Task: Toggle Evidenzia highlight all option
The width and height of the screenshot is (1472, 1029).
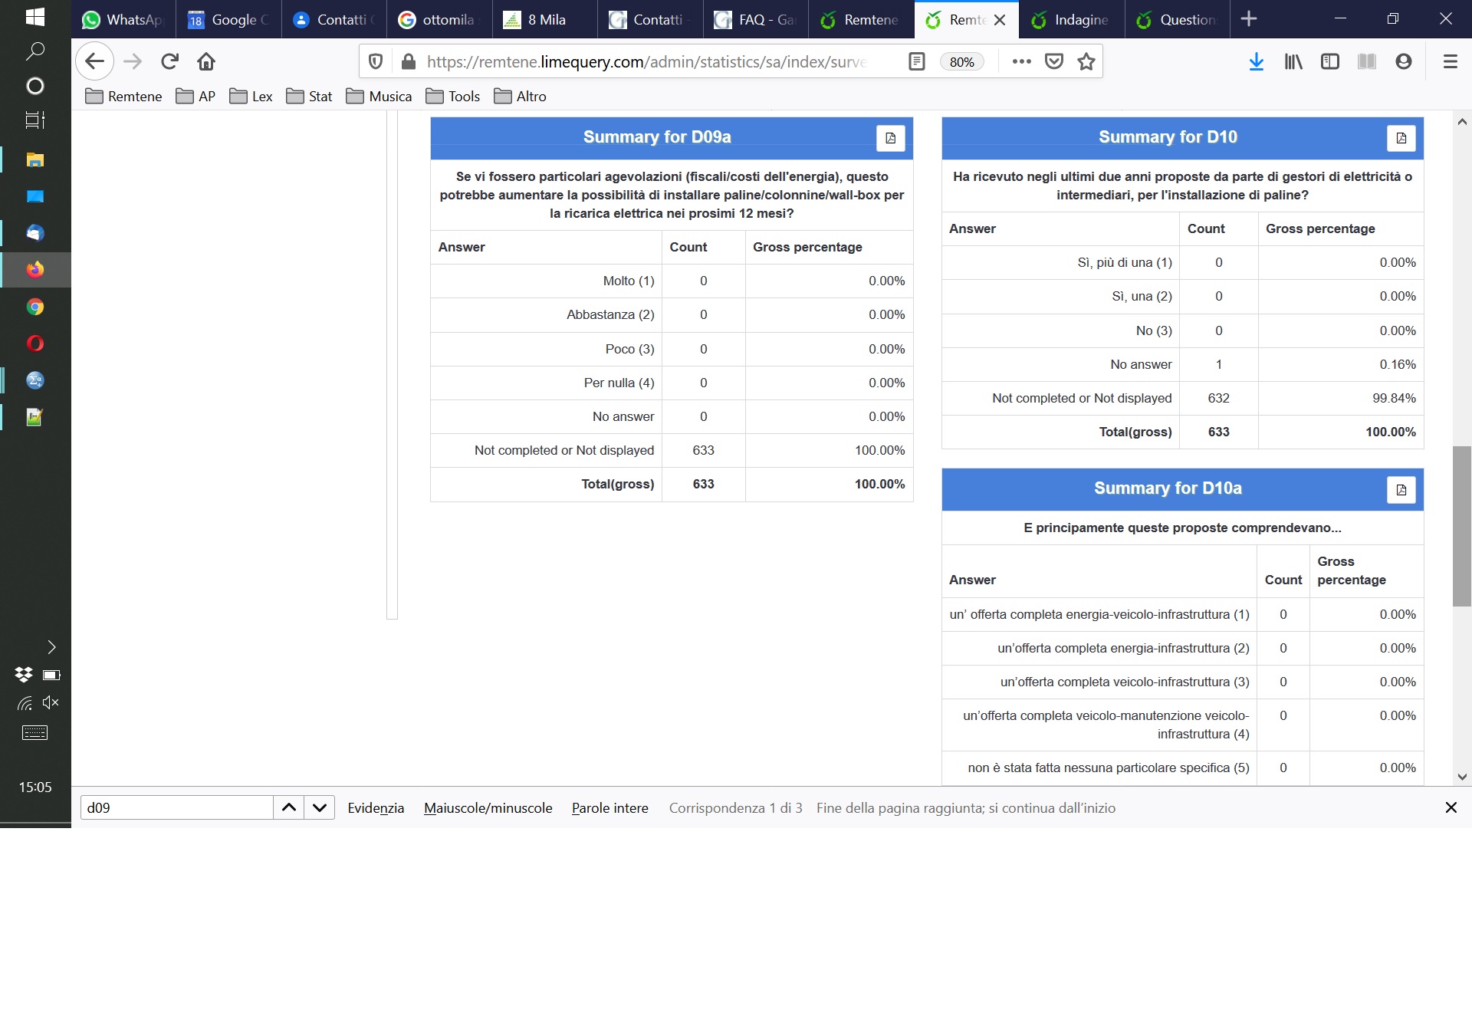Action: pos(376,807)
